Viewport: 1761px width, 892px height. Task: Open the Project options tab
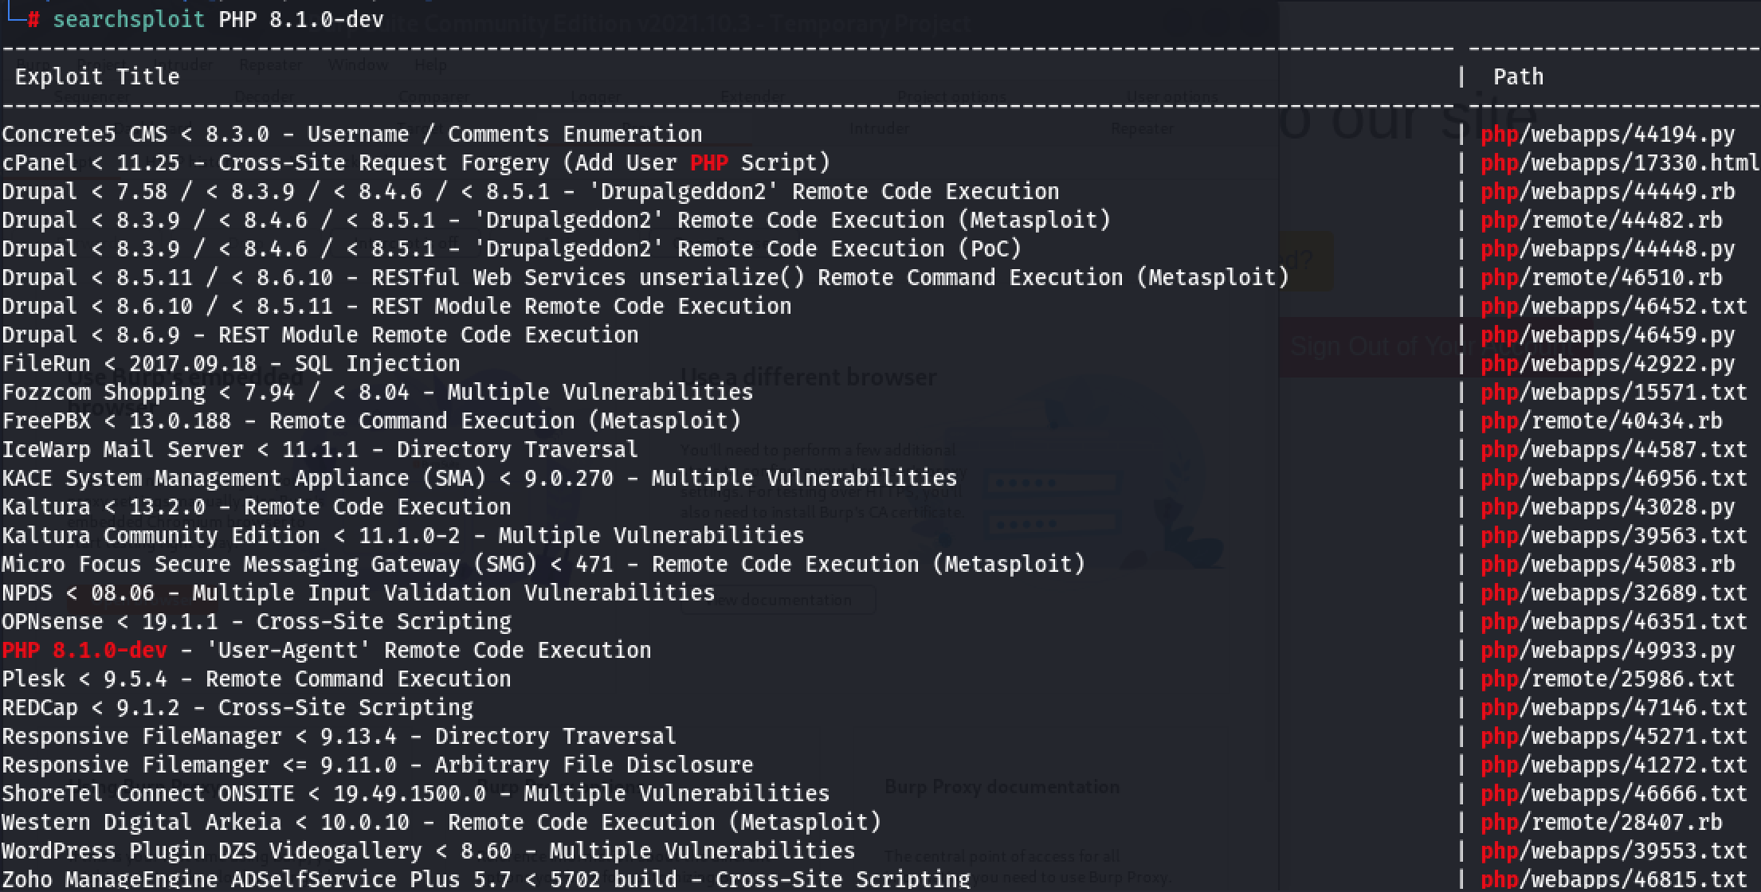click(x=951, y=96)
